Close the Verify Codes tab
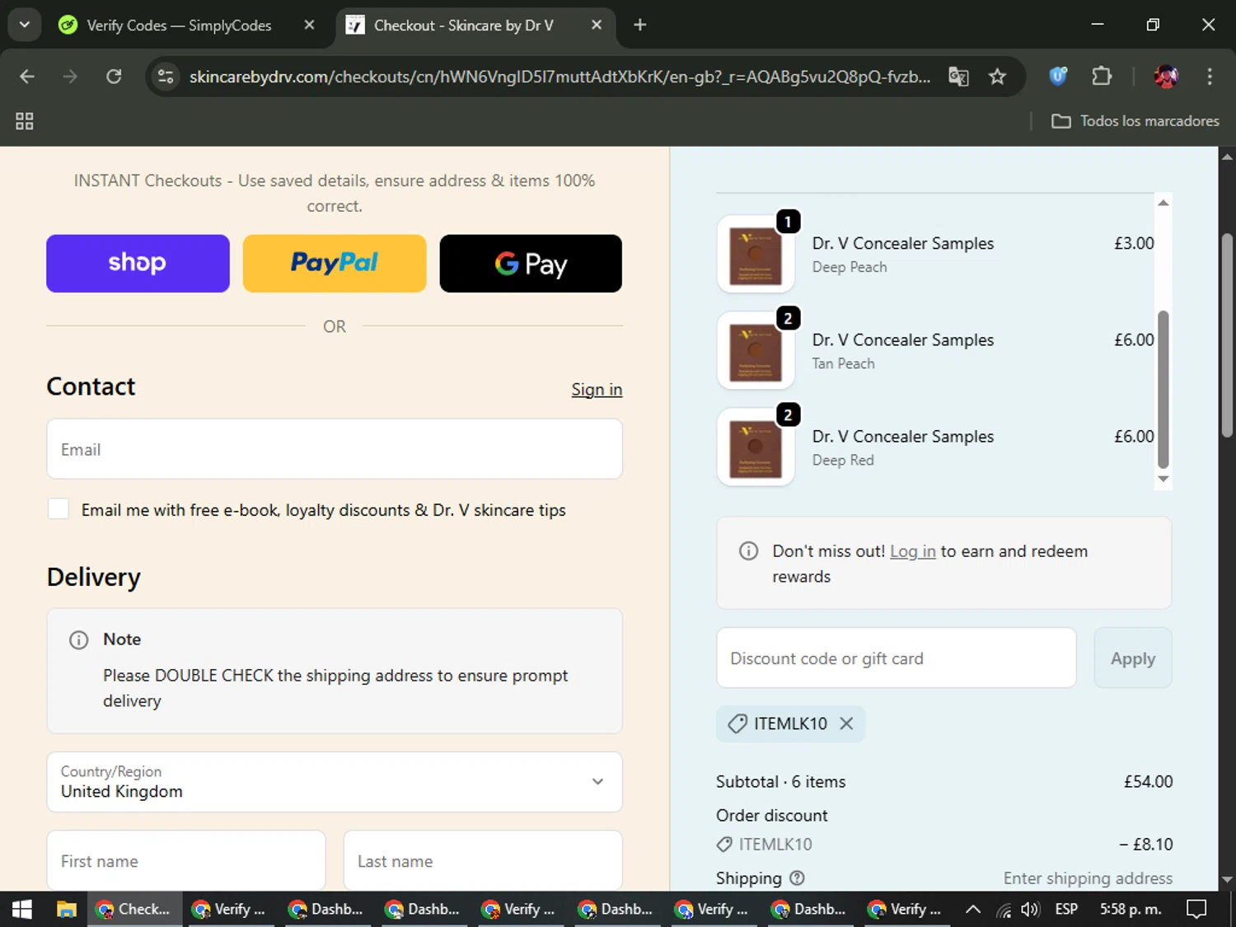1236x927 pixels. [309, 26]
